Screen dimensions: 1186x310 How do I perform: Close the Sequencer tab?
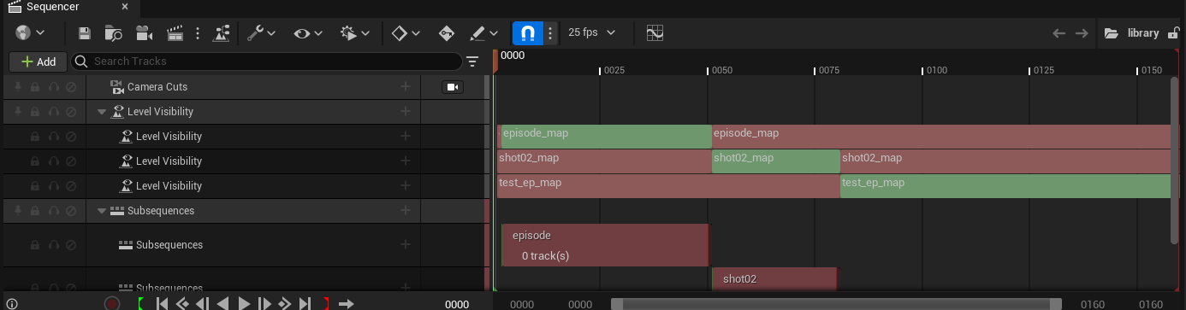pyautogui.click(x=125, y=7)
